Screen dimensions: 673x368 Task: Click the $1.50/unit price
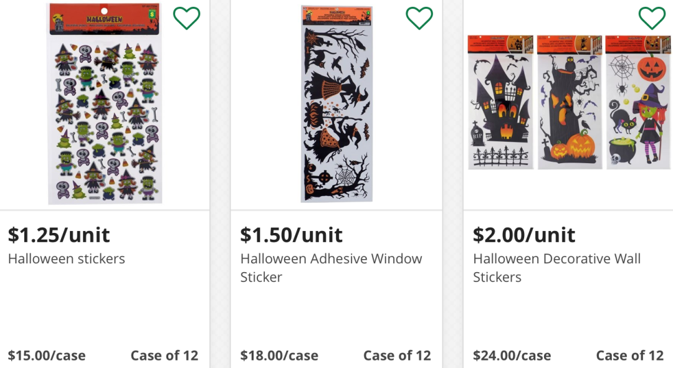[292, 235]
